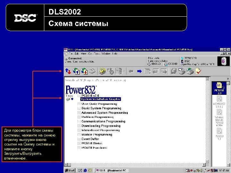231x173 pixels.
Task: Click the horizontal scrollbar right arrow
Action: coord(204,165)
